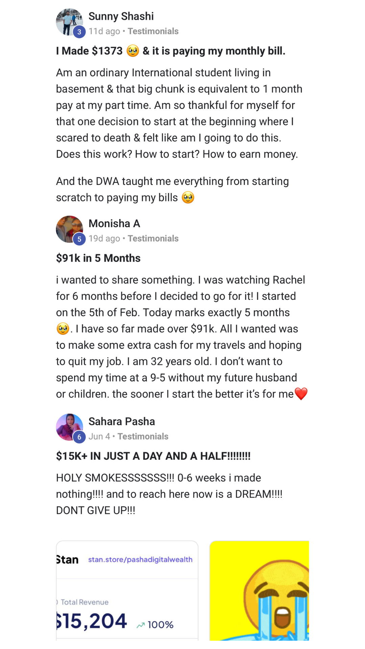Image resolution: width=365 pixels, height=649 pixels.
Task: Click the stan.store/pashadigitalwealth link
Action: (x=140, y=560)
